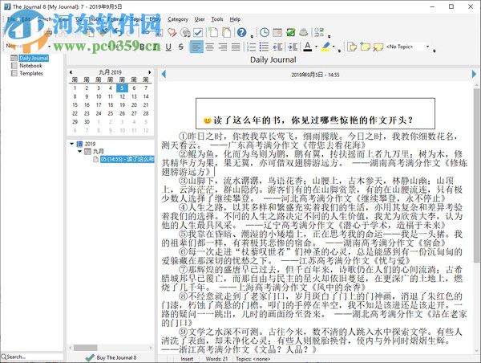The width and height of the screenshot is (481, 363).
Task: Select the 05 (14:55) entry in tree
Action: [127, 159]
